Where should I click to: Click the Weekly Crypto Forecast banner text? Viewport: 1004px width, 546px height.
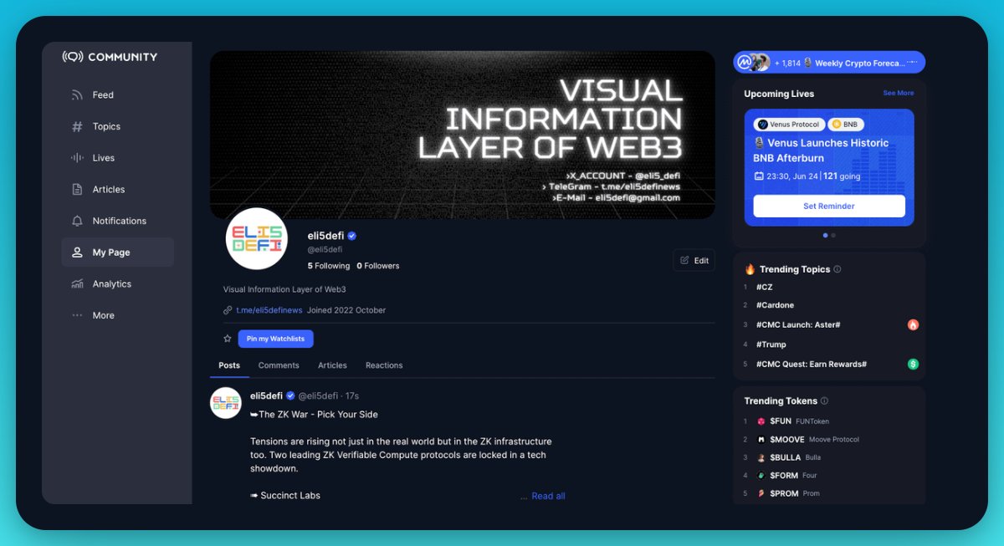(x=859, y=63)
